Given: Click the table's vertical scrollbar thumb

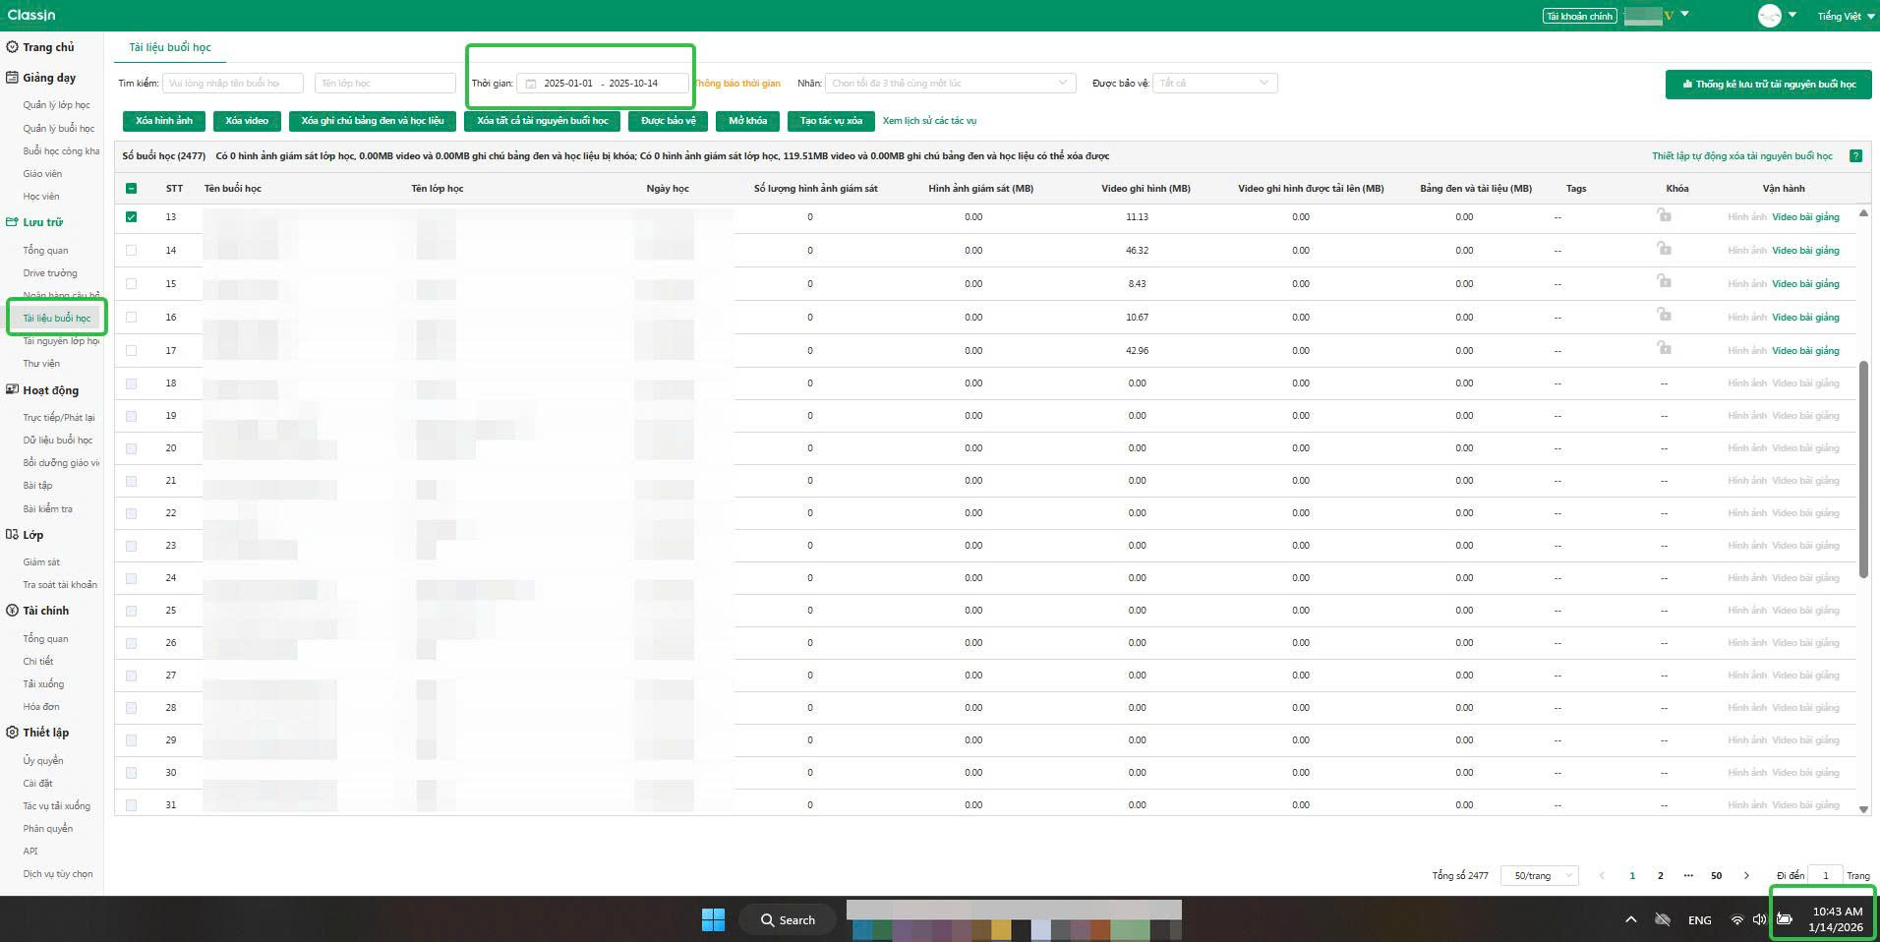Looking at the screenshot, I should (x=1863, y=469).
